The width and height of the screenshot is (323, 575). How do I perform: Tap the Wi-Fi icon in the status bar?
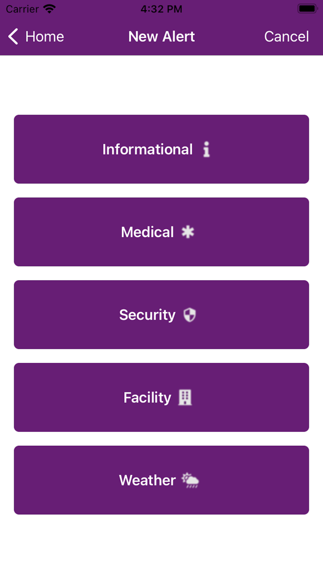coord(48,8)
